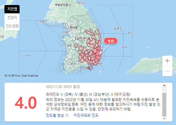Click the info icon beside 진도별 현상

[67, 115]
